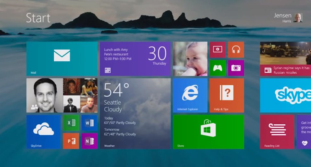Open the Photos tile with baby picture
Screen dimensions: 311x167
(190, 58)
